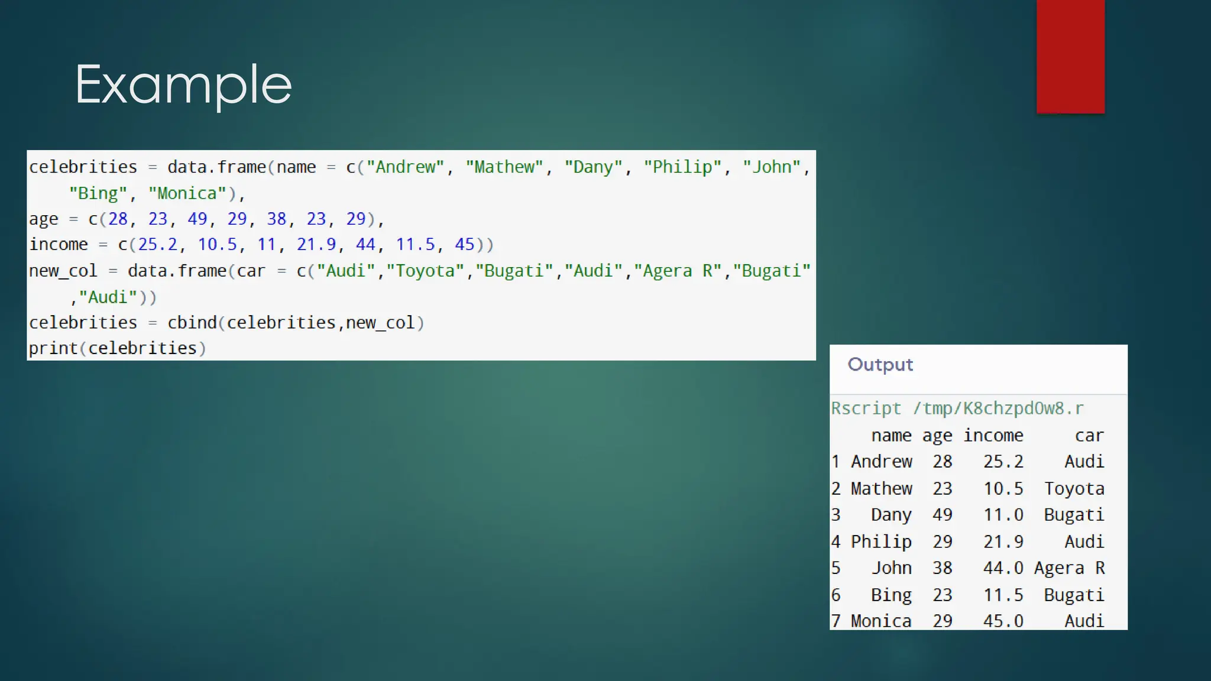The height and width of the screenshot is (681, 1211).
Task: Click the Rscript /tmp/K8chzpdOw8.r command line
Action: coord(957,408)
